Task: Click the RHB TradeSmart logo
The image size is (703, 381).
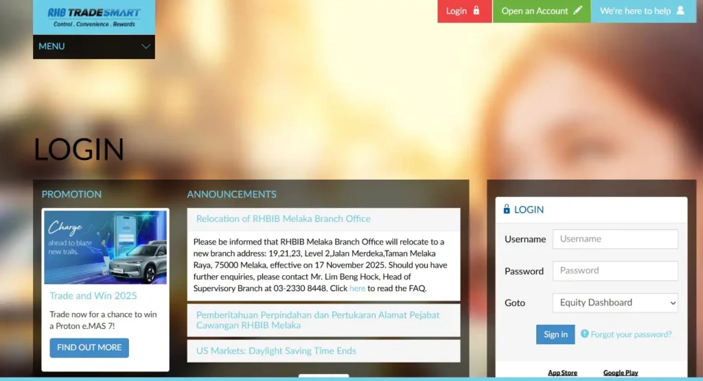Action: click(x=93, y=17)
